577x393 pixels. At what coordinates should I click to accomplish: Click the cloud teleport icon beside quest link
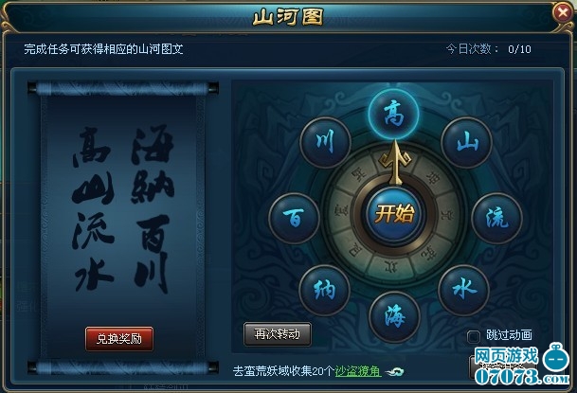[394, 371]
